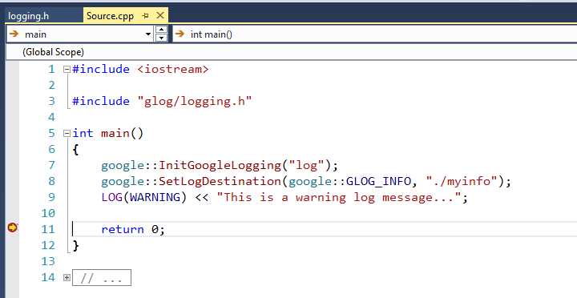Switch to the logging.h tab
This screenshot has width=577, height=298.
pyautogui.click(x=29, y=16)
